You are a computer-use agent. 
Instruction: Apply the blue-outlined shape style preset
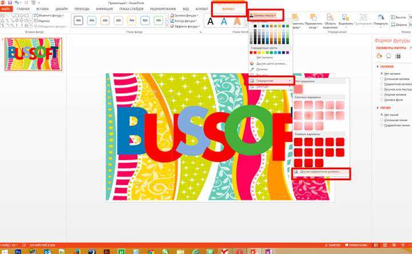pos(92,21)
